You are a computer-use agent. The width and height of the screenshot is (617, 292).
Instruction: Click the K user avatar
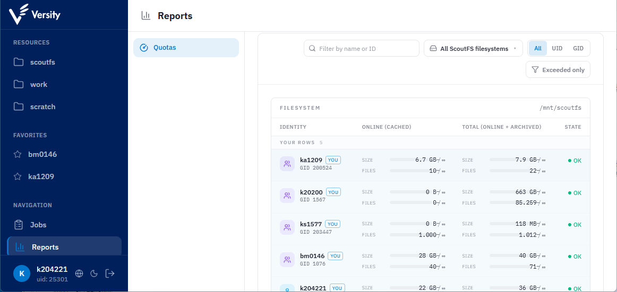click(22, 273)
